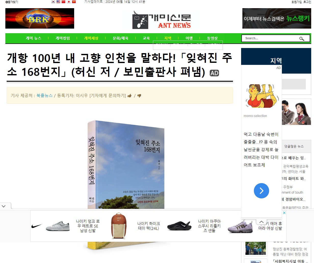Open the 개미 뉴스 menu
This screenshot has width=314, height=263.
(x=33, y=38)
